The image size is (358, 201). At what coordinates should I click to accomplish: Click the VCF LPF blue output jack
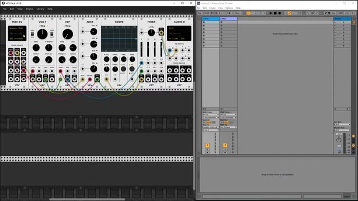click(67, 79)
